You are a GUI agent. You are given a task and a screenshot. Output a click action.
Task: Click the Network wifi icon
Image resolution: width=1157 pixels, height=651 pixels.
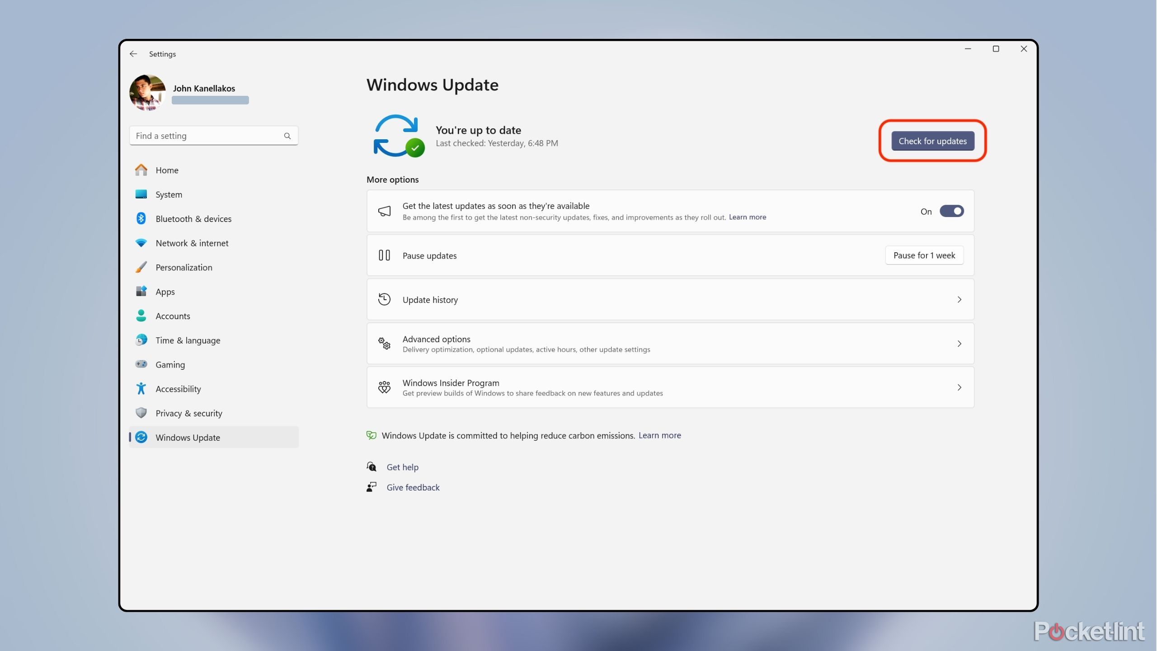click(x=141, y=243)
